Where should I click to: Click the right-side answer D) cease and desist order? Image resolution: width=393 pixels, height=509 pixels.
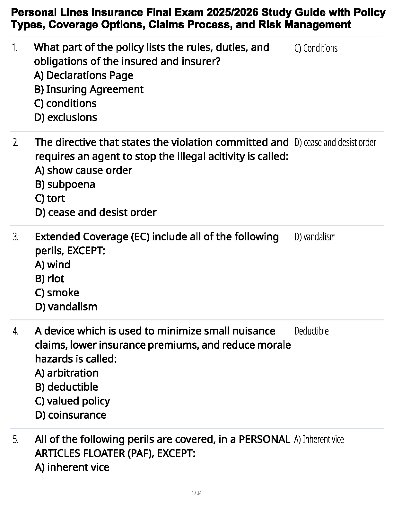click(x=335, y=142)
